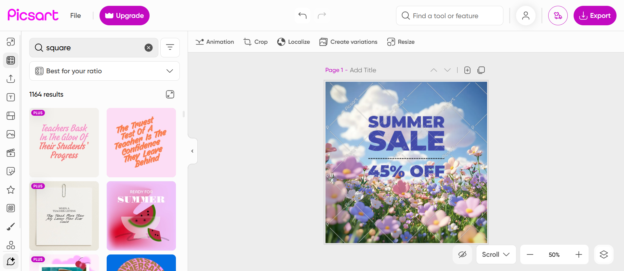Screen dimensions: 624x271
Task: Open the Background texture icon
Action: point(11,208)
